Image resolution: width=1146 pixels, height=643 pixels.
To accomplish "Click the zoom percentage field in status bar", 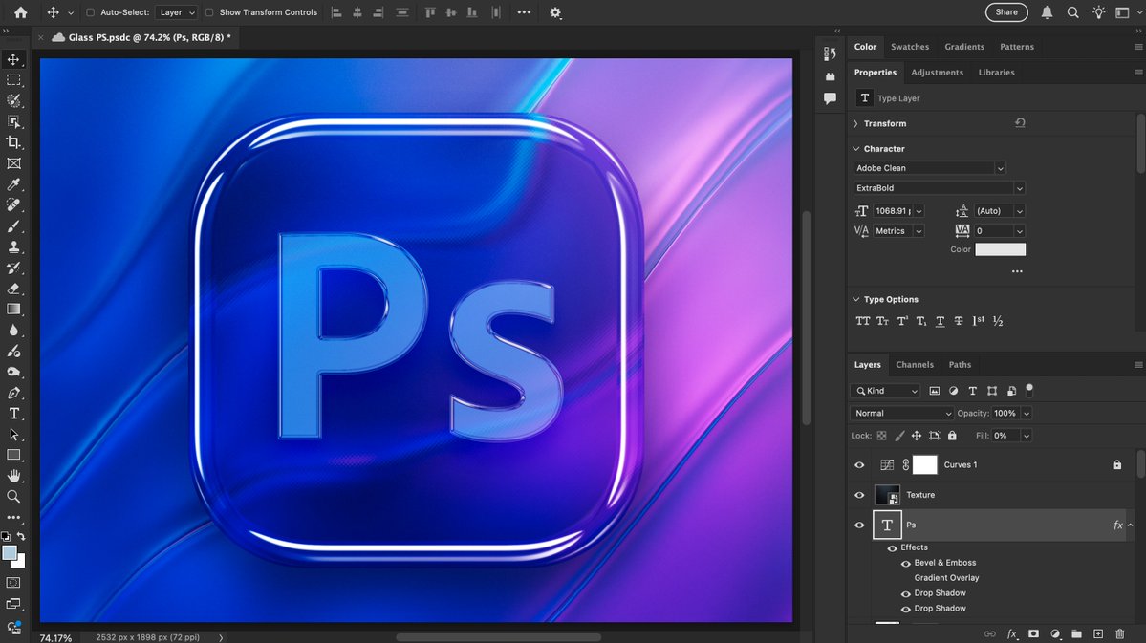I will pyautogui.click(x=55, y=637).
